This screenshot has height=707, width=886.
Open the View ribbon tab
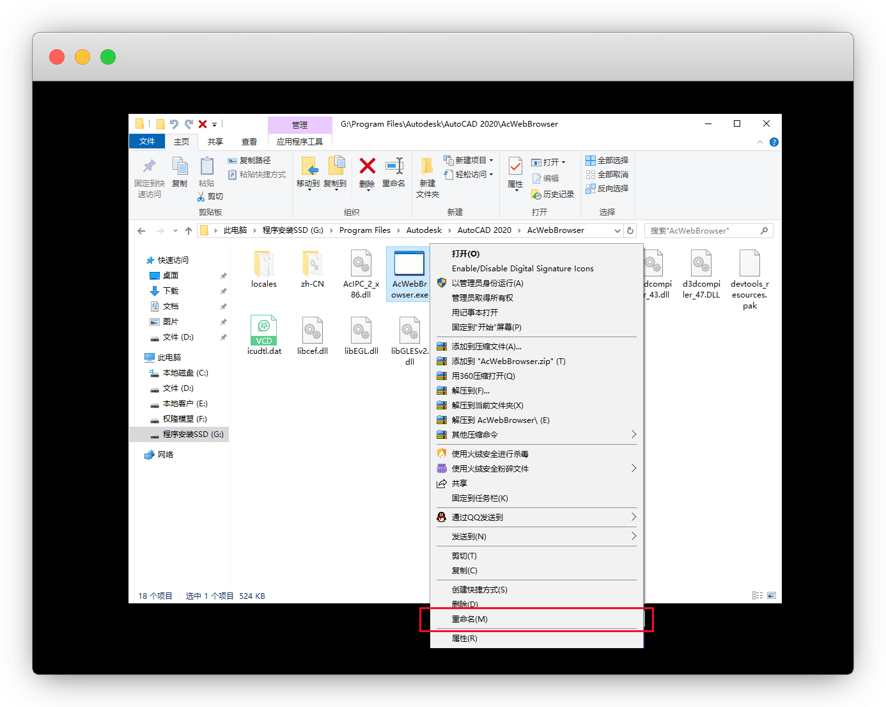point(249,142)
